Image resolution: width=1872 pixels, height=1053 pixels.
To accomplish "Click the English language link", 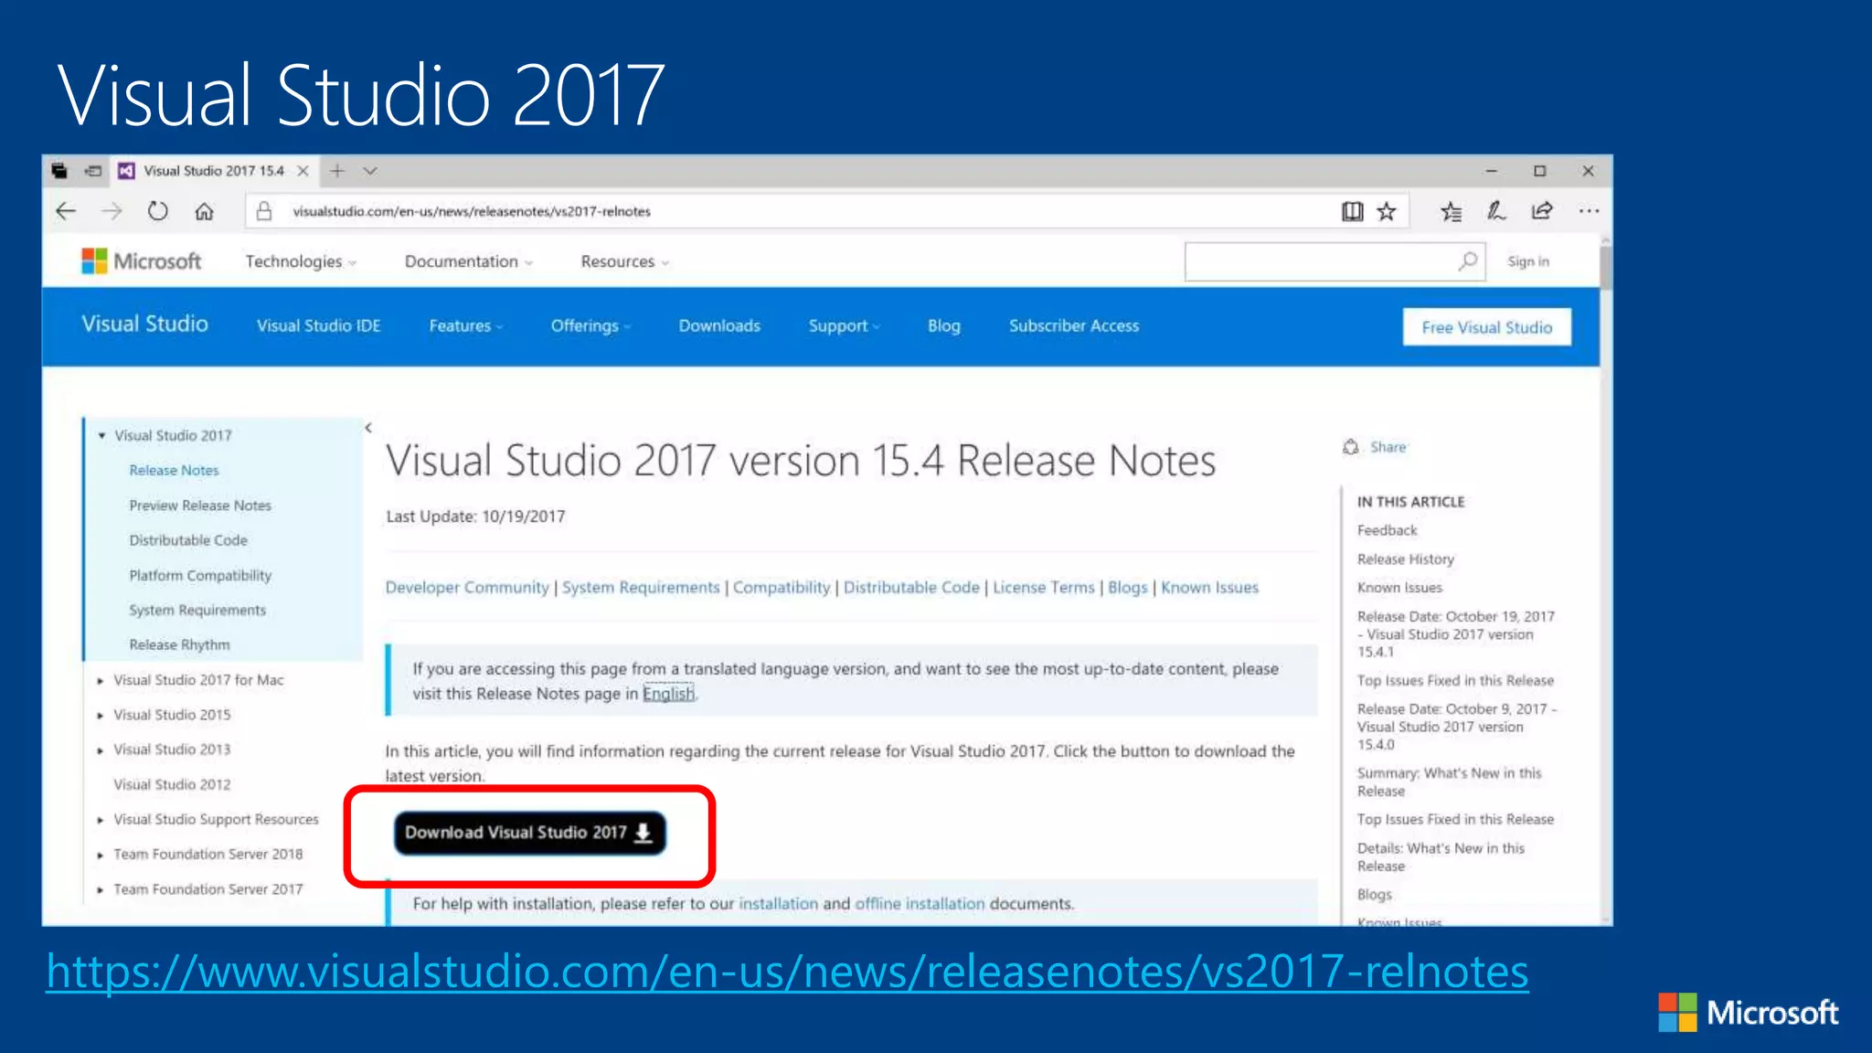I will coord(668,694).
